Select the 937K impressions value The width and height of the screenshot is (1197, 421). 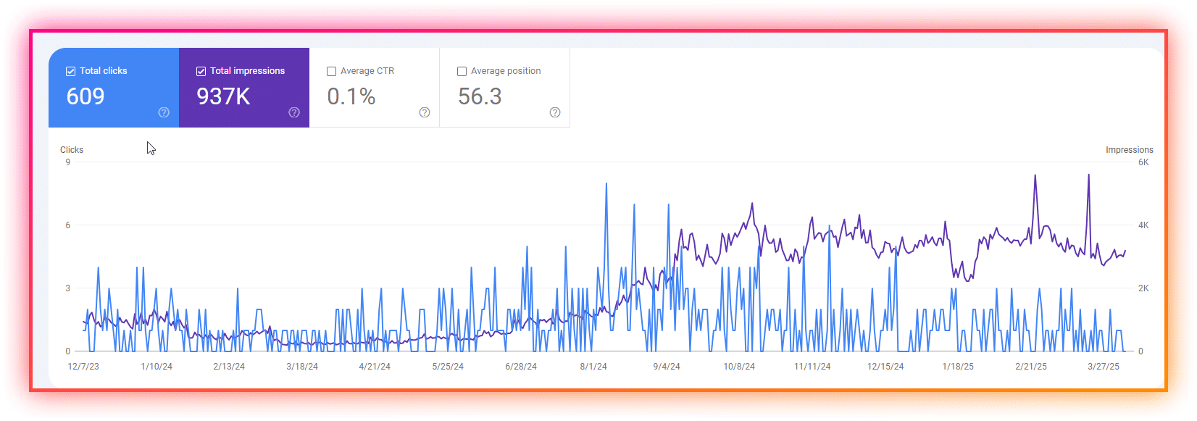pos(223,96)
